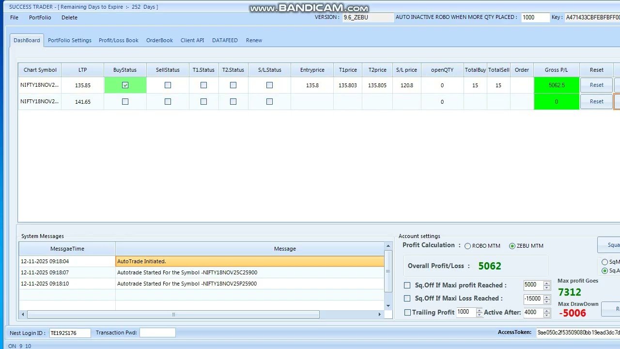Image resolution: width=620 pixels, height=349 pixels.
Task: Toggle T1.Status checkbox in second row
Action: (x=203, y=101)
